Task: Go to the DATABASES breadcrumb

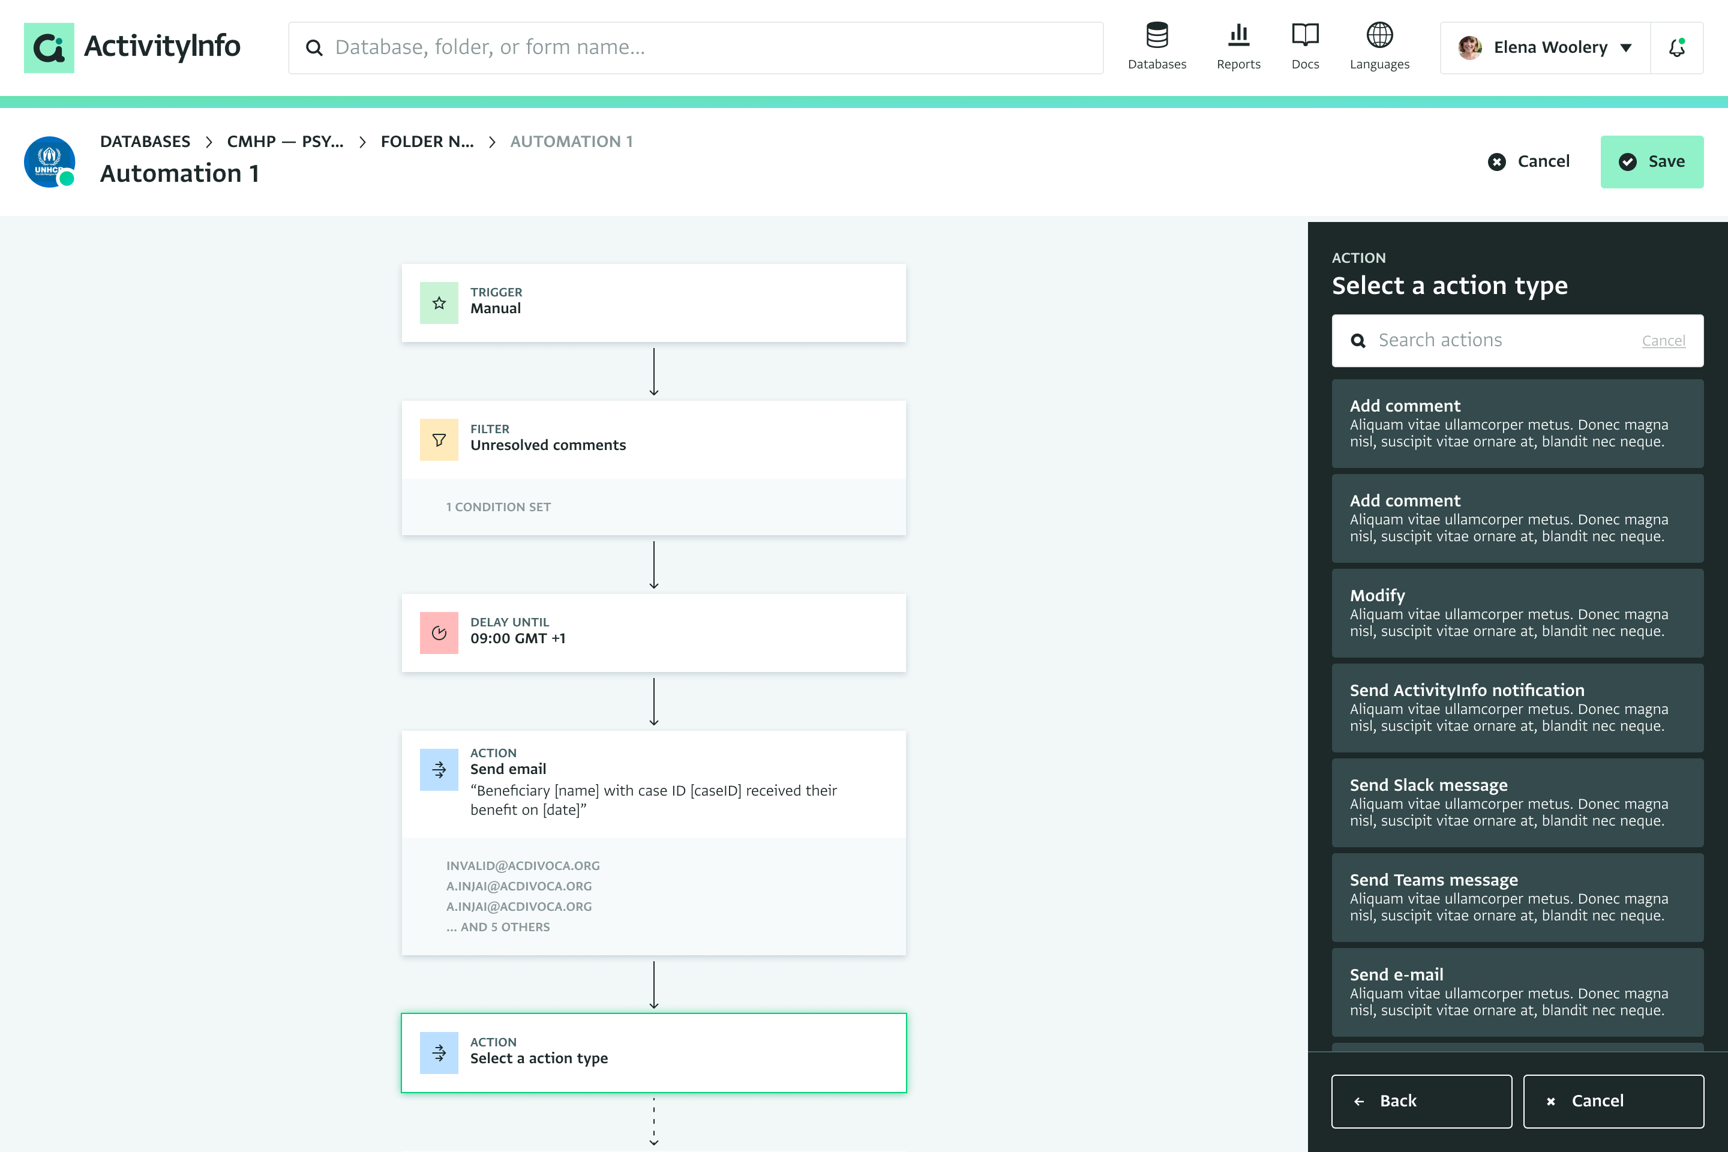Action: click(x=145, y=141)
